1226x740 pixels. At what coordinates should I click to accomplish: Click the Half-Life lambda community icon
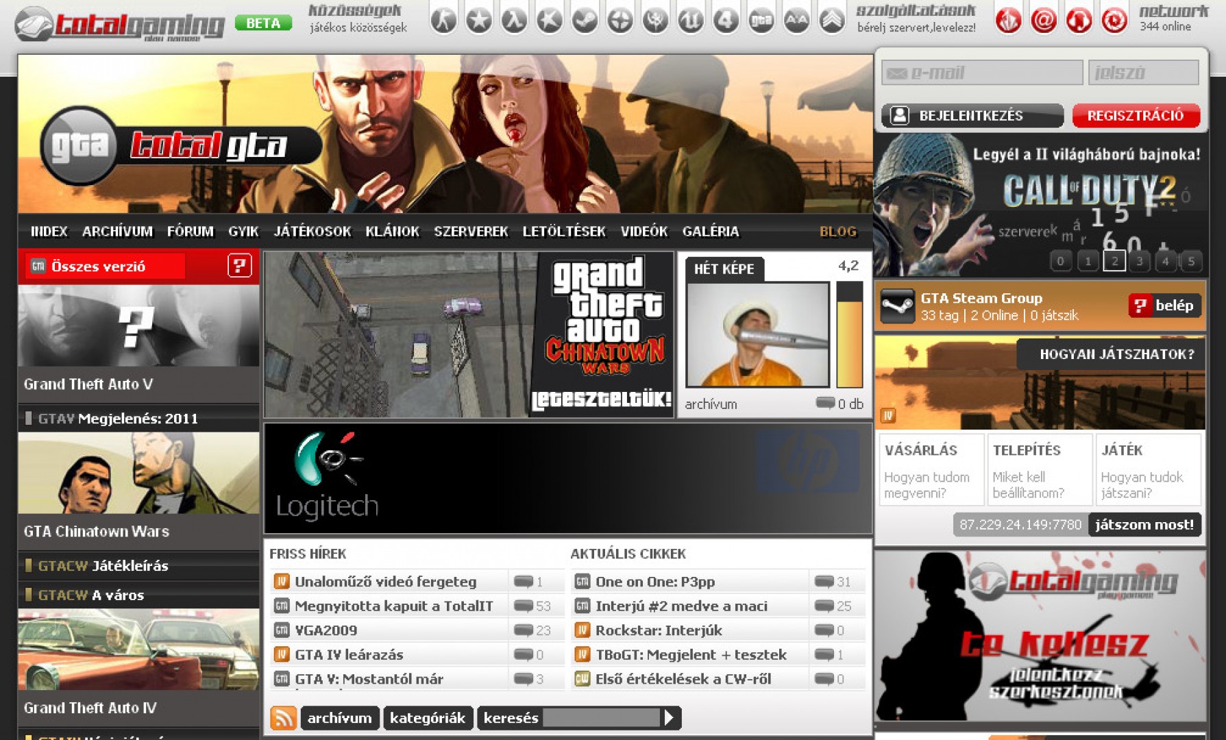[x=514, y=21]
